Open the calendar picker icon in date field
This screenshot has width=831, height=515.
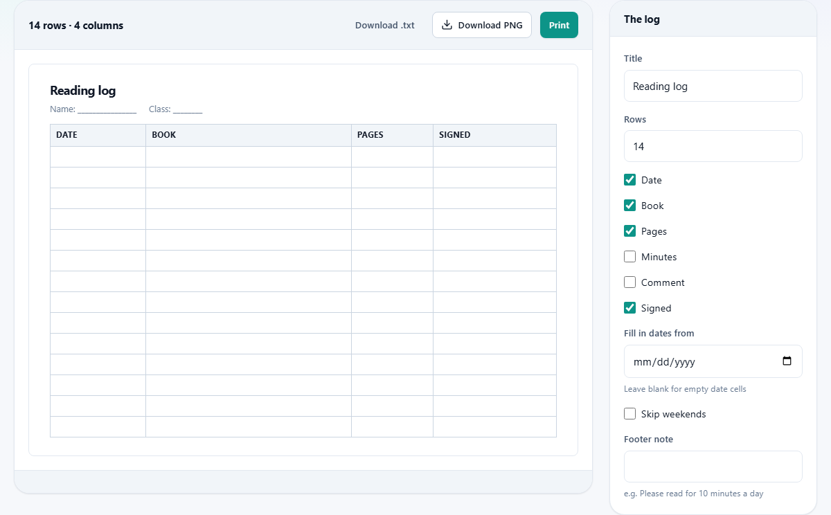coord(787,361)
